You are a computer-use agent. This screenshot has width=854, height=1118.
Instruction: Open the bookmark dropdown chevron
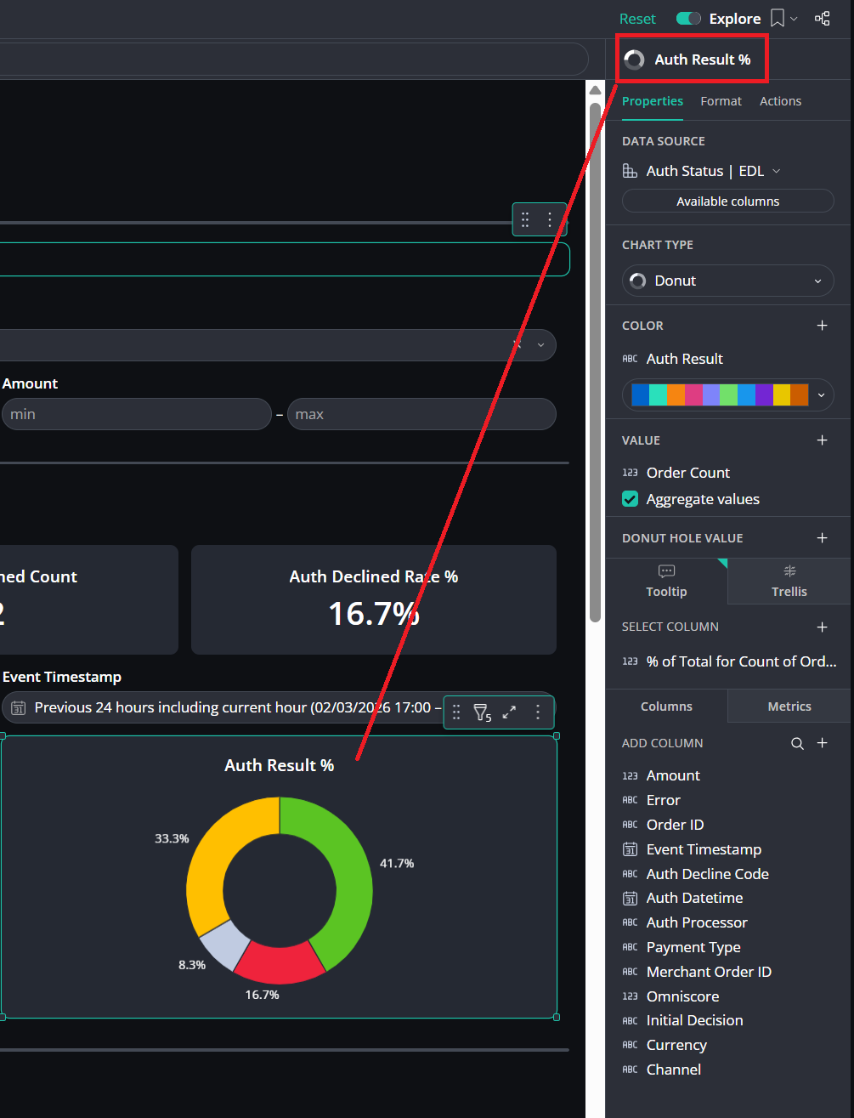[794, 19]
